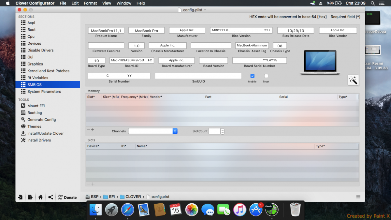Screen dimensions: 391x220
Task: Open Safari from the dock
Action: coord(127,210)
